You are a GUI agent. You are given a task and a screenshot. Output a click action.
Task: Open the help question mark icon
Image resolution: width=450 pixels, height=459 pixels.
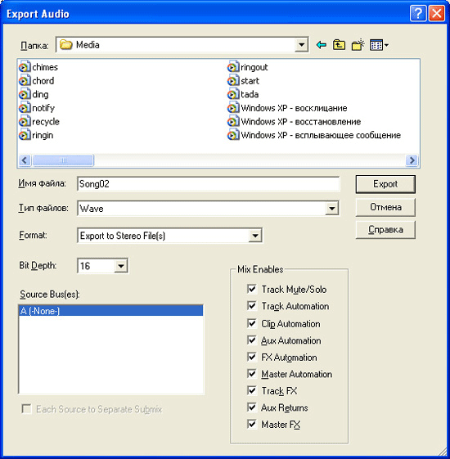(418, 13)
